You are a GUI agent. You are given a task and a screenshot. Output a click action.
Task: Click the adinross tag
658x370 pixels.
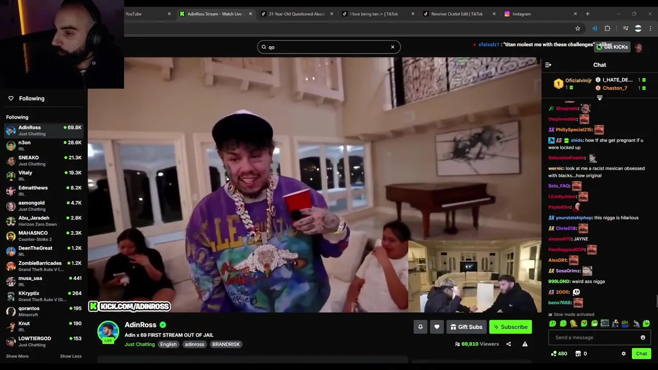tap(194, 344)
